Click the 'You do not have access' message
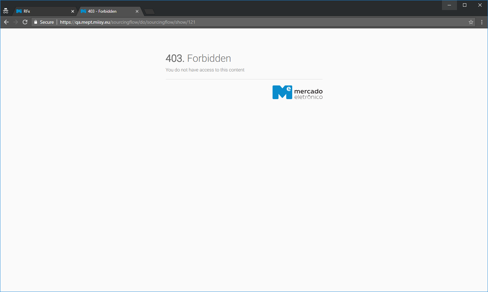Screen dimensions: 488x292 click(205, 70)
